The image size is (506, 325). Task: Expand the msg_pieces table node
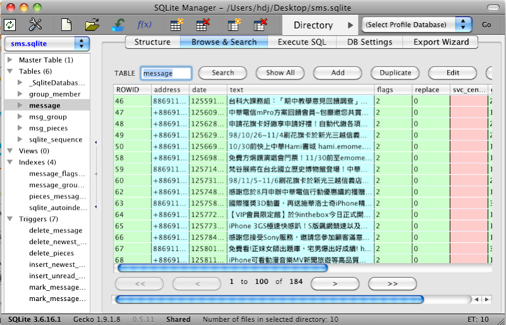(20, 128)
